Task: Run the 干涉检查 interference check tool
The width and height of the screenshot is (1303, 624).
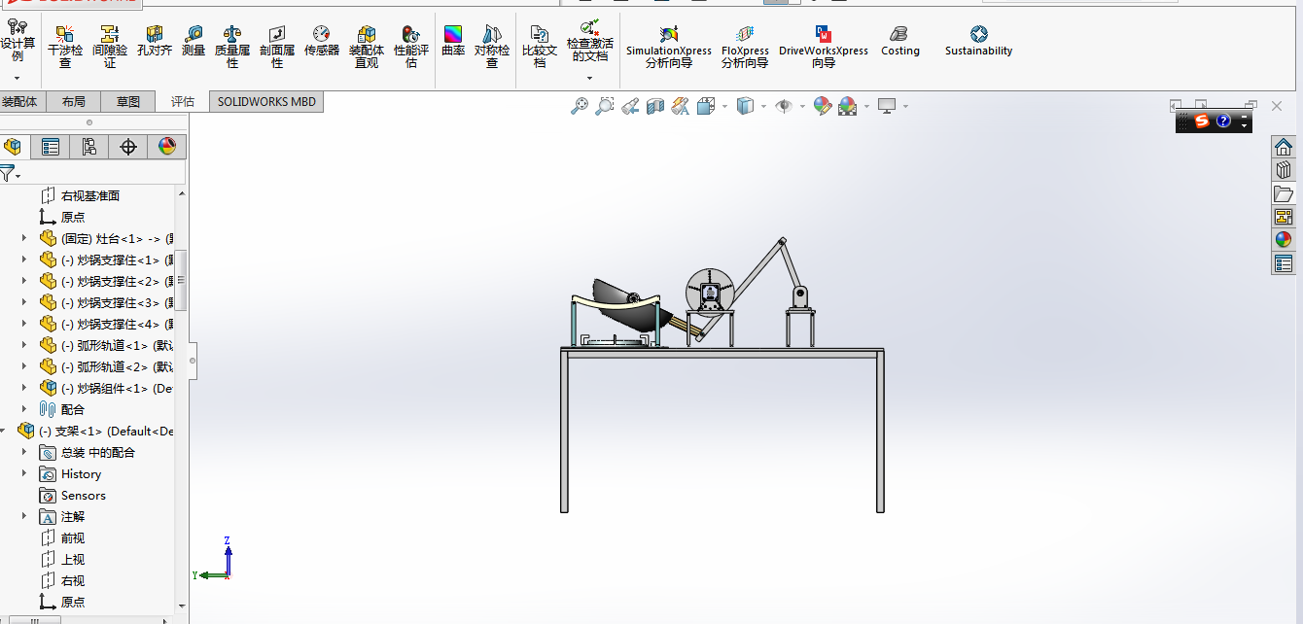Action: [65, 48]
